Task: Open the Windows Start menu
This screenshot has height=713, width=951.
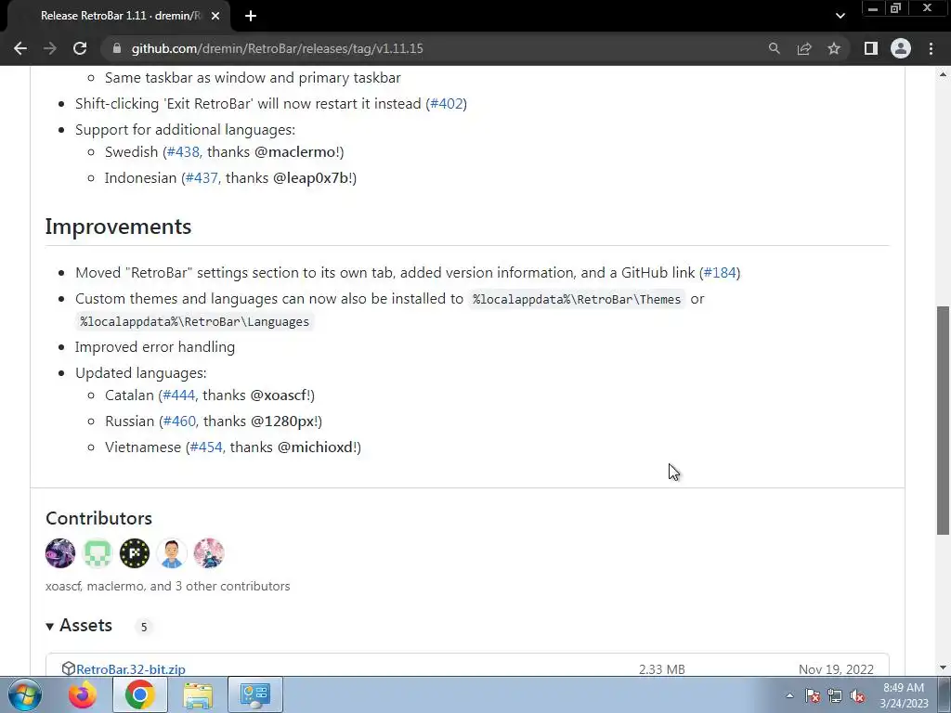Action: coord(25,694)
